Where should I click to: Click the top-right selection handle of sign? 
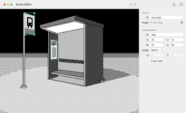pos(34,13)
